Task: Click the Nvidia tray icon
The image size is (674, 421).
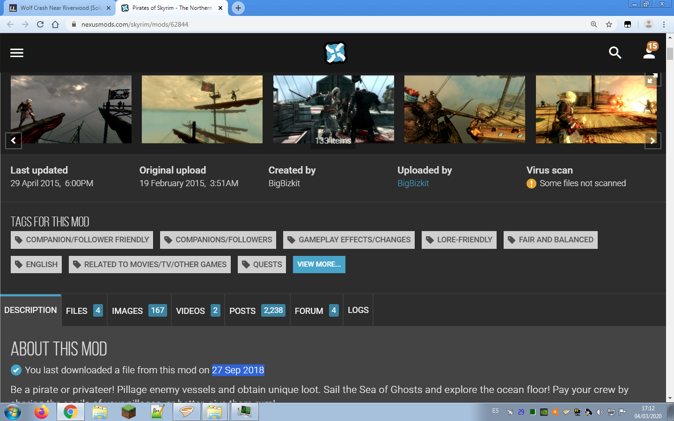Action: (x=544, y=412)
